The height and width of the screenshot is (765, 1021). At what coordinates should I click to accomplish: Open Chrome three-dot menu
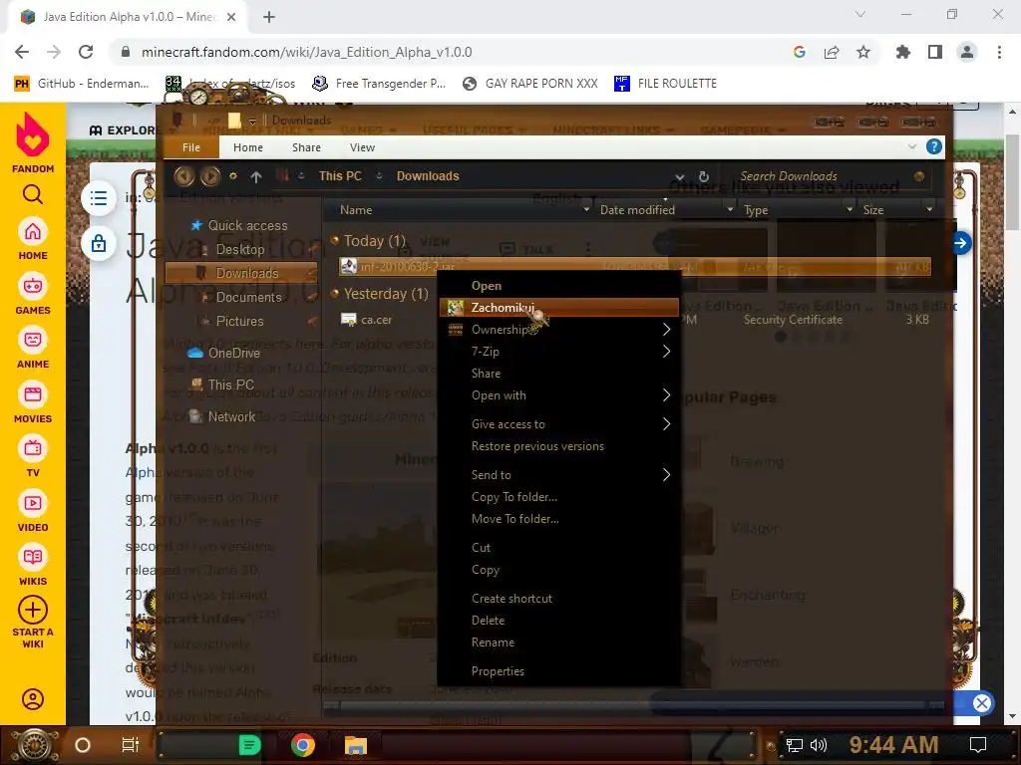[x=999, y=52]
